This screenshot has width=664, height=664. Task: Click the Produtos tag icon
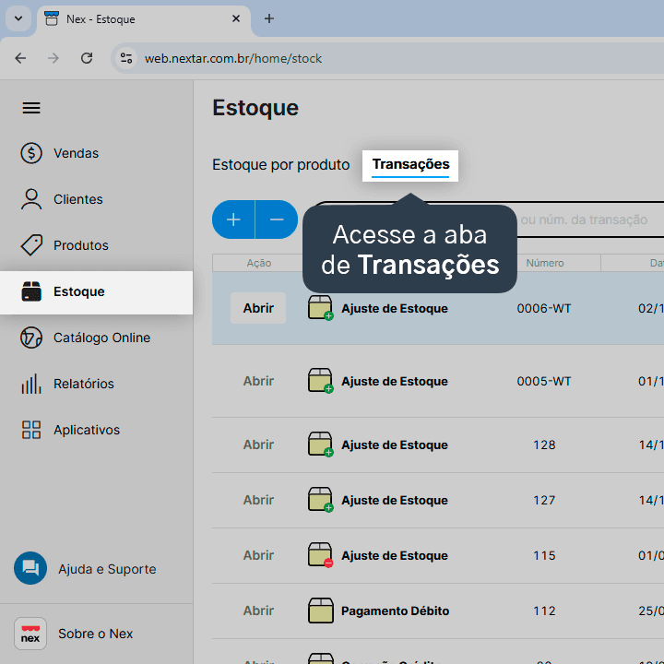point(31,245)
